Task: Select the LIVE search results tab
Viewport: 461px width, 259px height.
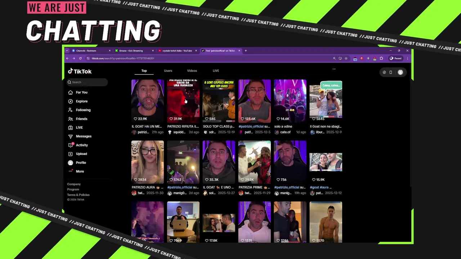Action: pyautogui.click(x=216, y=71)
